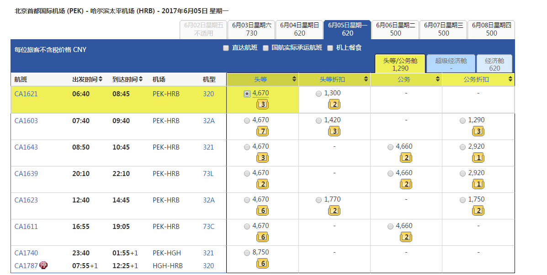
Task: Click seat icon under CA1623 头等 4,670
Action: [262, 211]
